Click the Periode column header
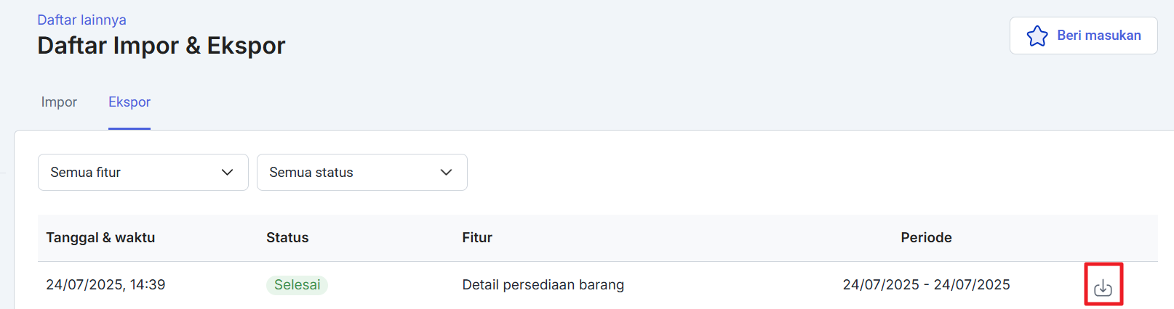Image resolution: width=1174 pixels, height=309 pixels. [x=926, y=238]
